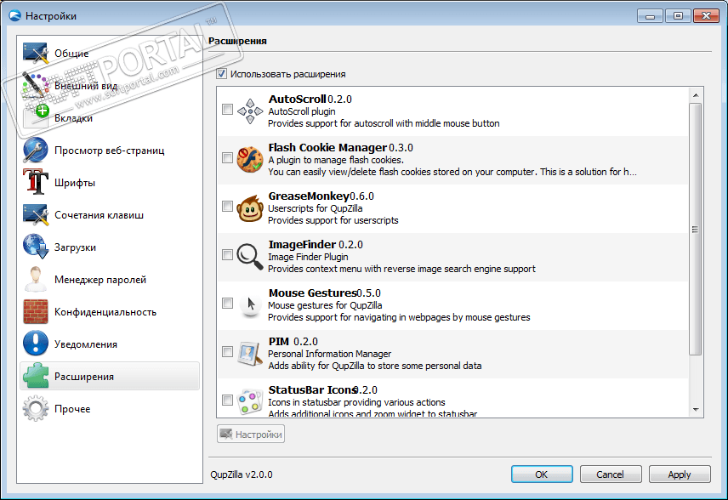Select the PIM 0.2.0 title
The width and height of the screenshot is (728, 500).
[x=293, y=341]
